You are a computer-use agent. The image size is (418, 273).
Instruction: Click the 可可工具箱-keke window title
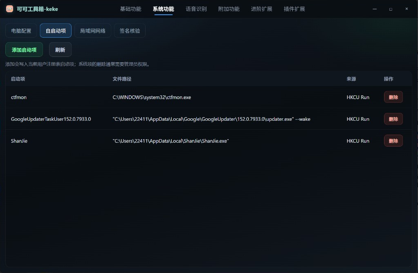click(x=37, y=9)
